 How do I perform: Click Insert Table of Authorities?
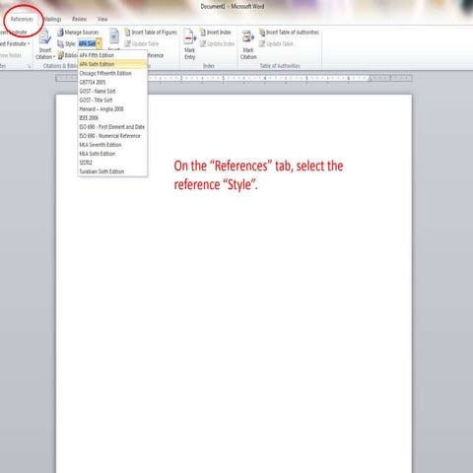(289, 33)
